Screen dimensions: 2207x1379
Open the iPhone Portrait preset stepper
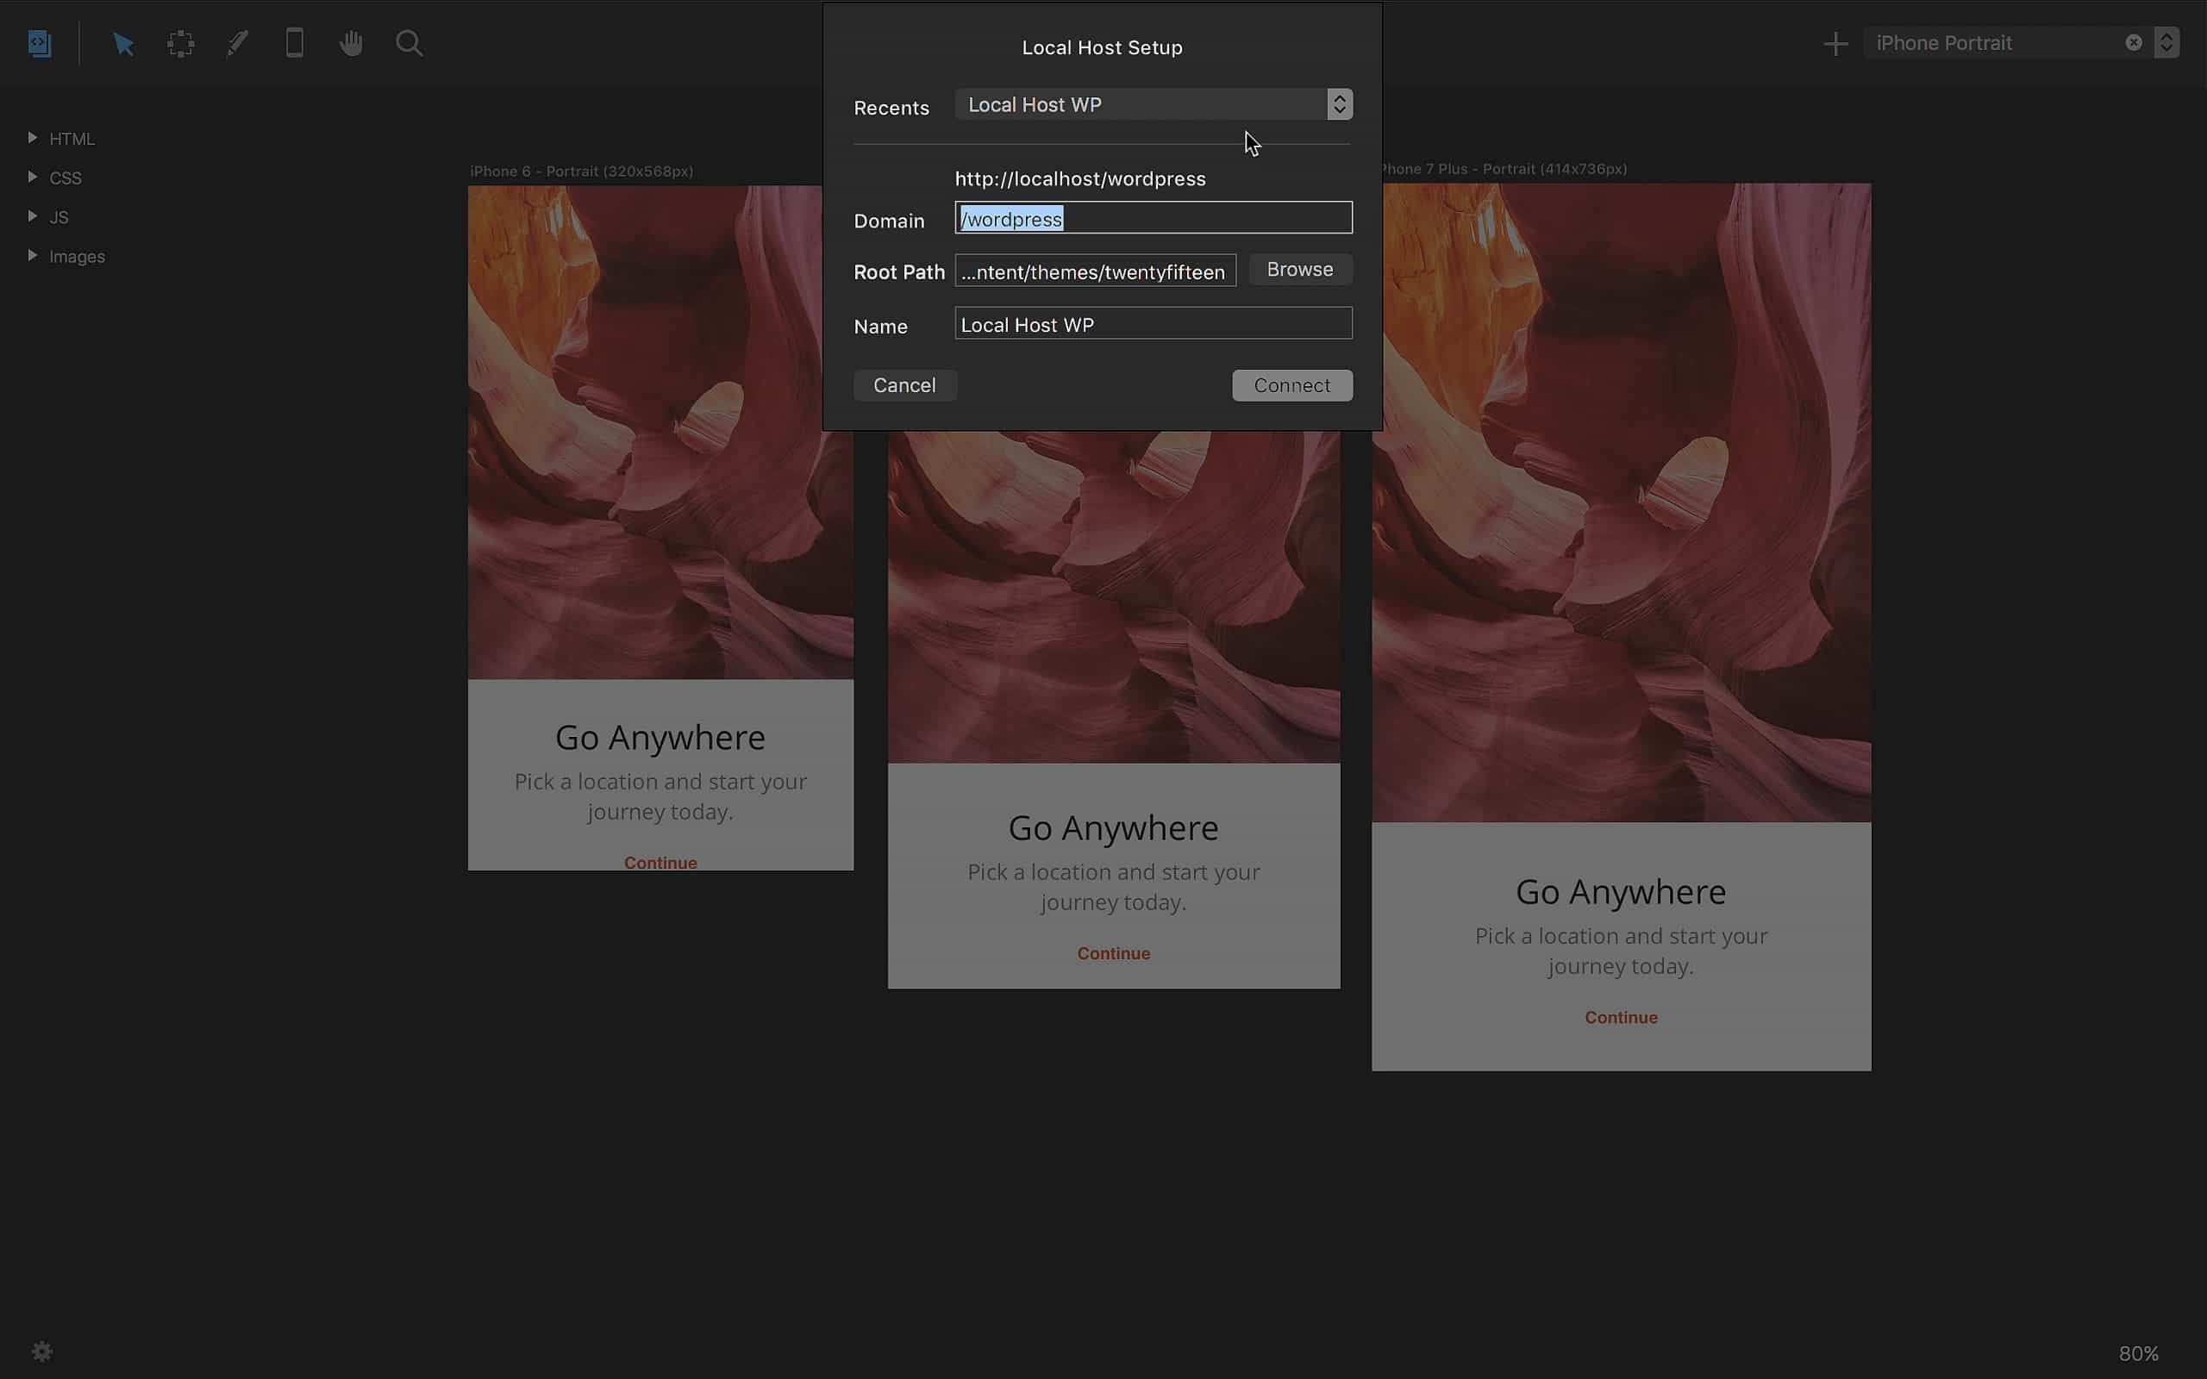click(2166, 43)
